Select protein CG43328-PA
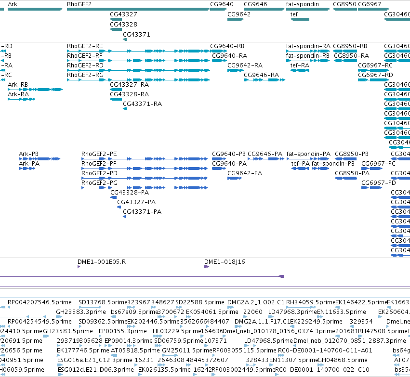Screen dimensions: 410x377 tap(114, 197)
